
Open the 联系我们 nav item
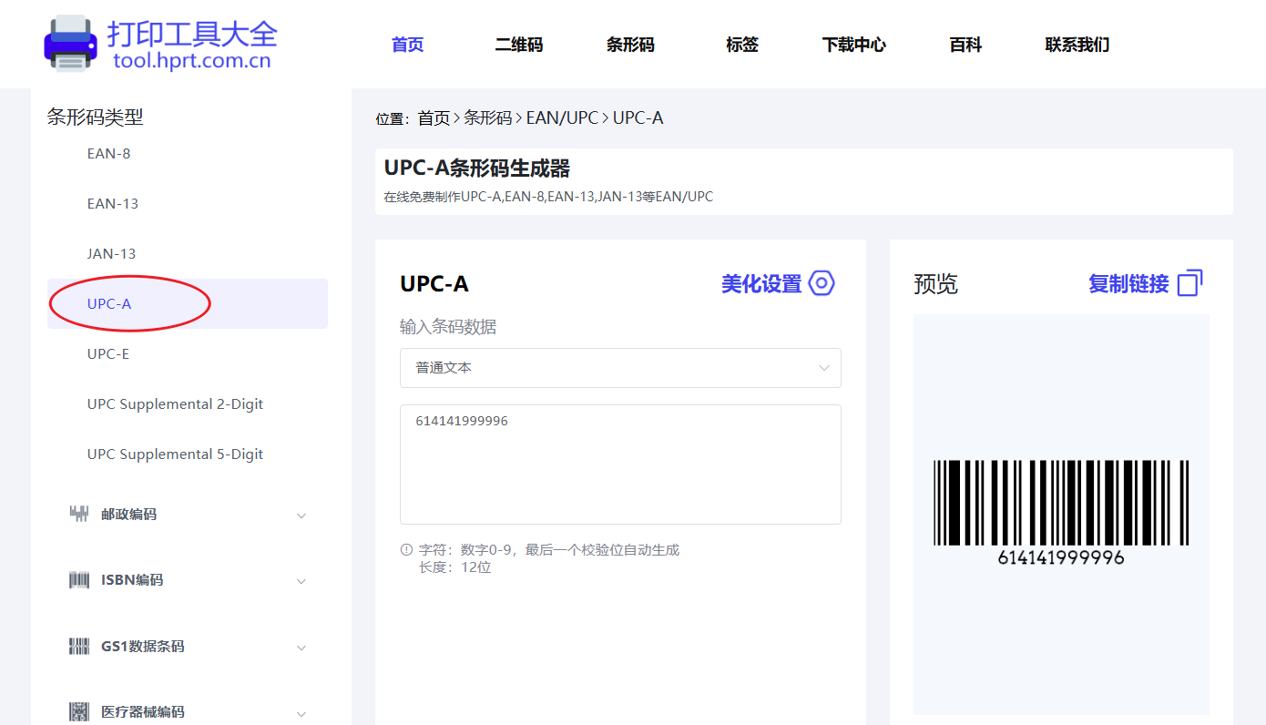click(1077, 45)
